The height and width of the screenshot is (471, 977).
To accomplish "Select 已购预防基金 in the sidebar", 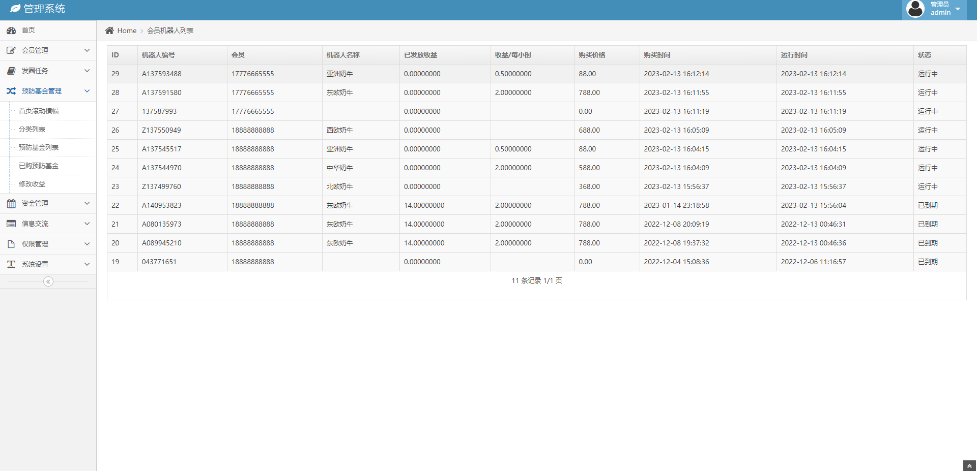I will 39,166.
